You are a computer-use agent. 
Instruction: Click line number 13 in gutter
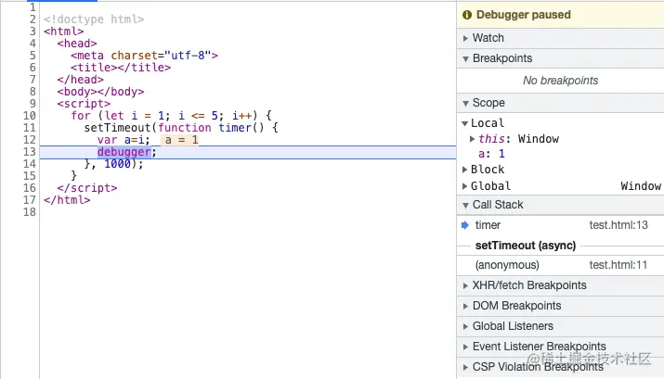30,152
